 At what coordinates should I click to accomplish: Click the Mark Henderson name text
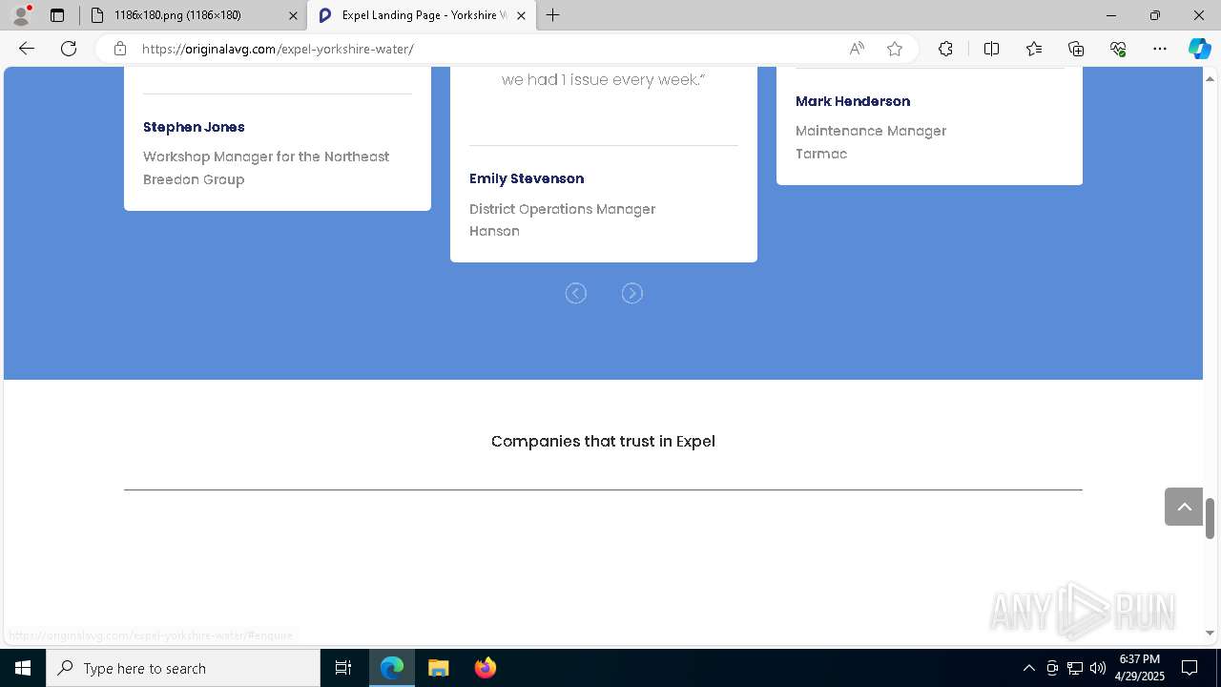click(x=853, y=101)
